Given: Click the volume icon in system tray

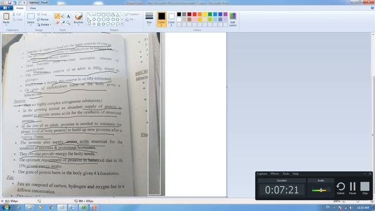Looking at the screenshot, I should (x=351, y=207).
